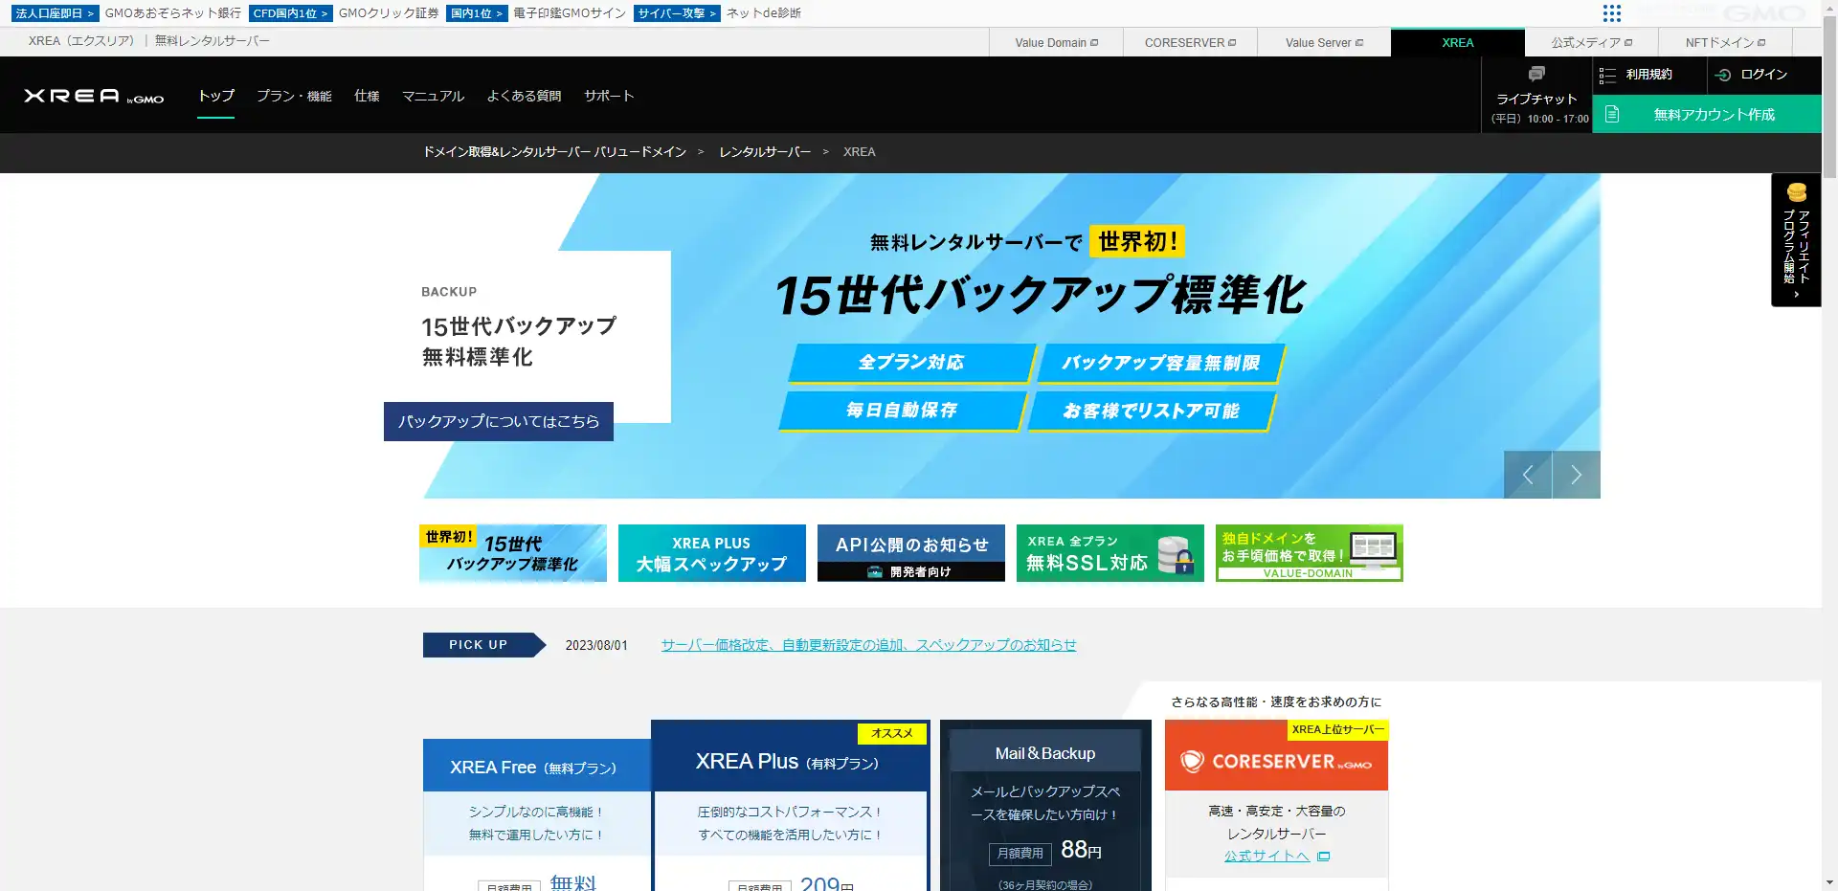
Task: Select the XREA tab
Action: tap(1458, 42)
